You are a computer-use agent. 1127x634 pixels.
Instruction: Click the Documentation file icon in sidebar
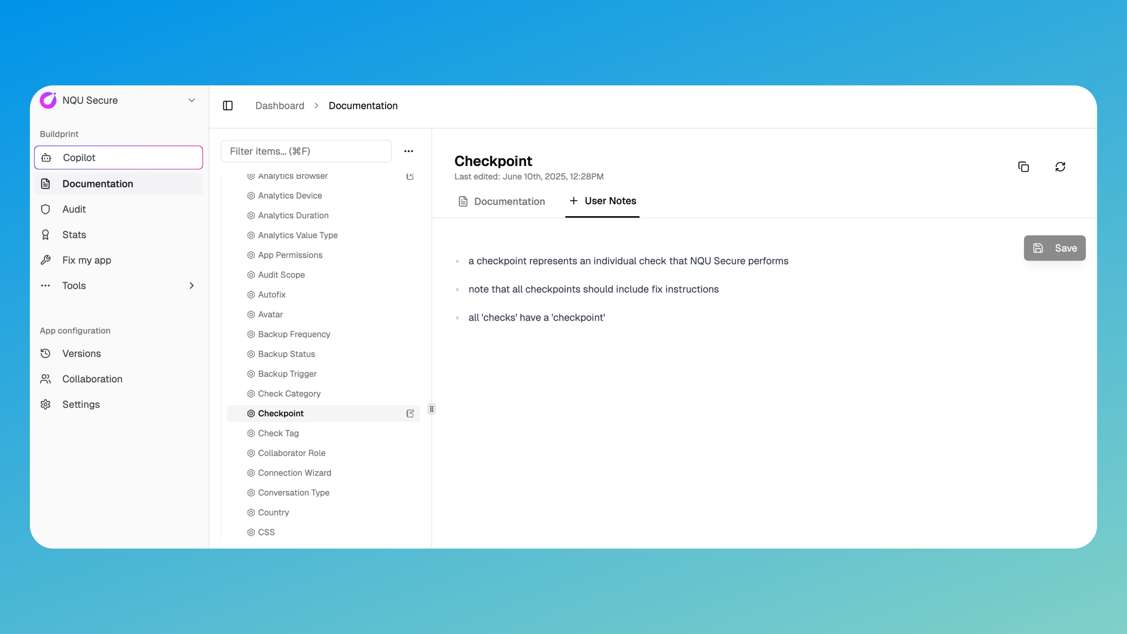(46, 184)
